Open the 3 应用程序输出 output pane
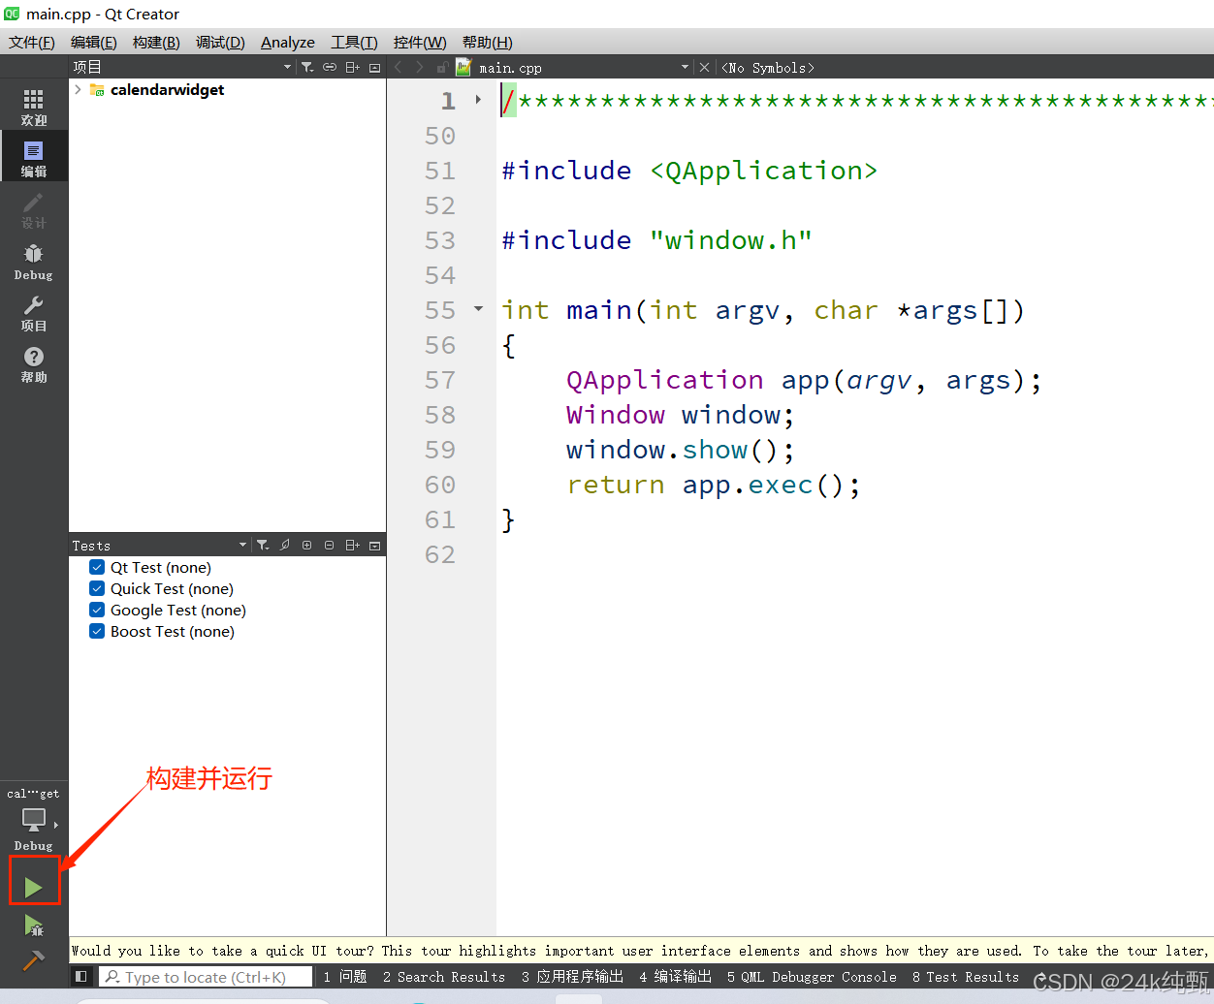Screen dimensions: 1214x1004 tap(572, 977)
